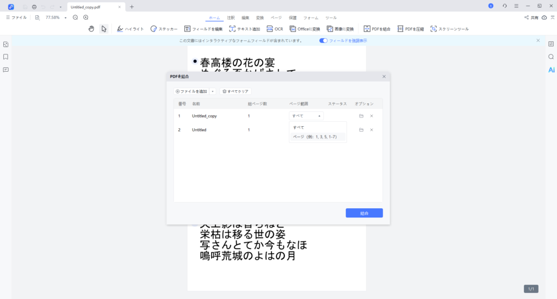Dismiss the form fields notification bar

[x=538, y=40]
